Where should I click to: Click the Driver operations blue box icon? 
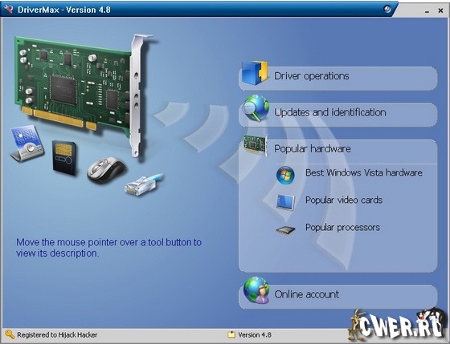point(255,73)
